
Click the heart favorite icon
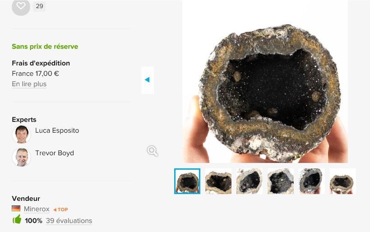21,6
